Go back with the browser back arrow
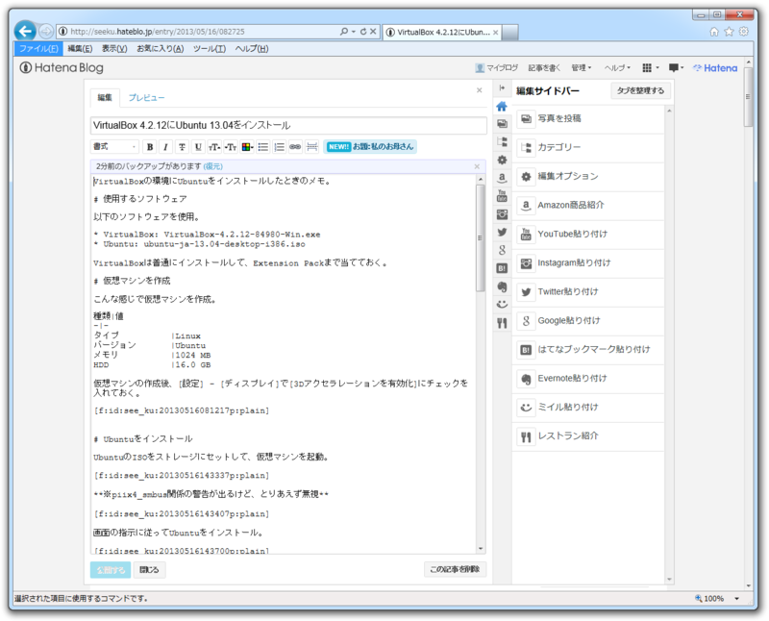Viewport: 769px width, 621px height. coord(25,32)
